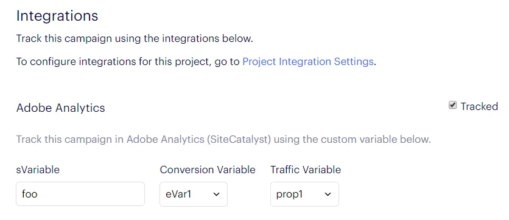
Task: Open the prop1 Traffic Variable dropdown
Action: point(304,194)
